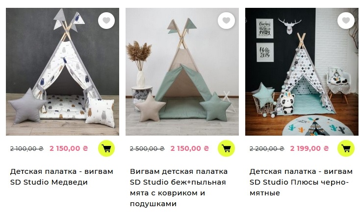Open the bear-print wigwam product photo
360x214 pixels.
(x=62, y=71)
